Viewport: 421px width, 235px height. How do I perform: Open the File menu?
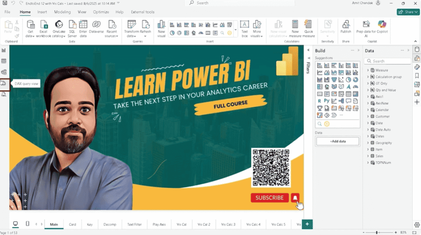coord(7,12)
